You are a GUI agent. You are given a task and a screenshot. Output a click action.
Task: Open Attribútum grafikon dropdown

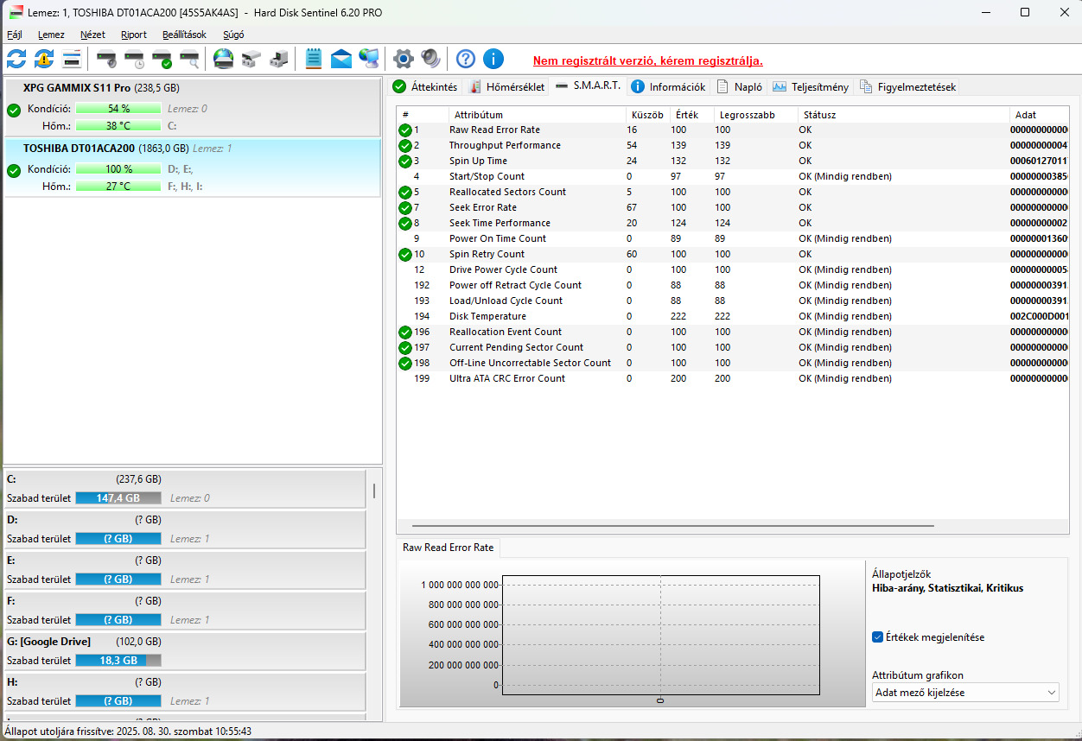pyautogui.click(x=965, y=693)
